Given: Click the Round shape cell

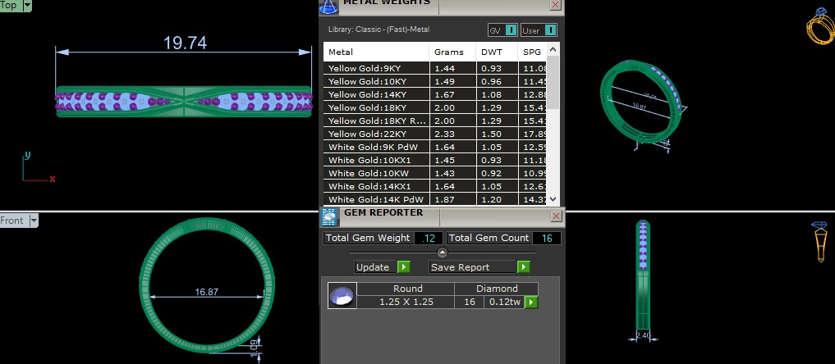Looking at the screenshot, I should 407,289.
